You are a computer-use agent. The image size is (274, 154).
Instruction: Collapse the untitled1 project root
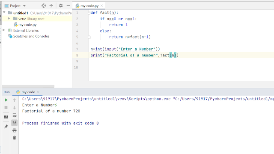[4, 12]
